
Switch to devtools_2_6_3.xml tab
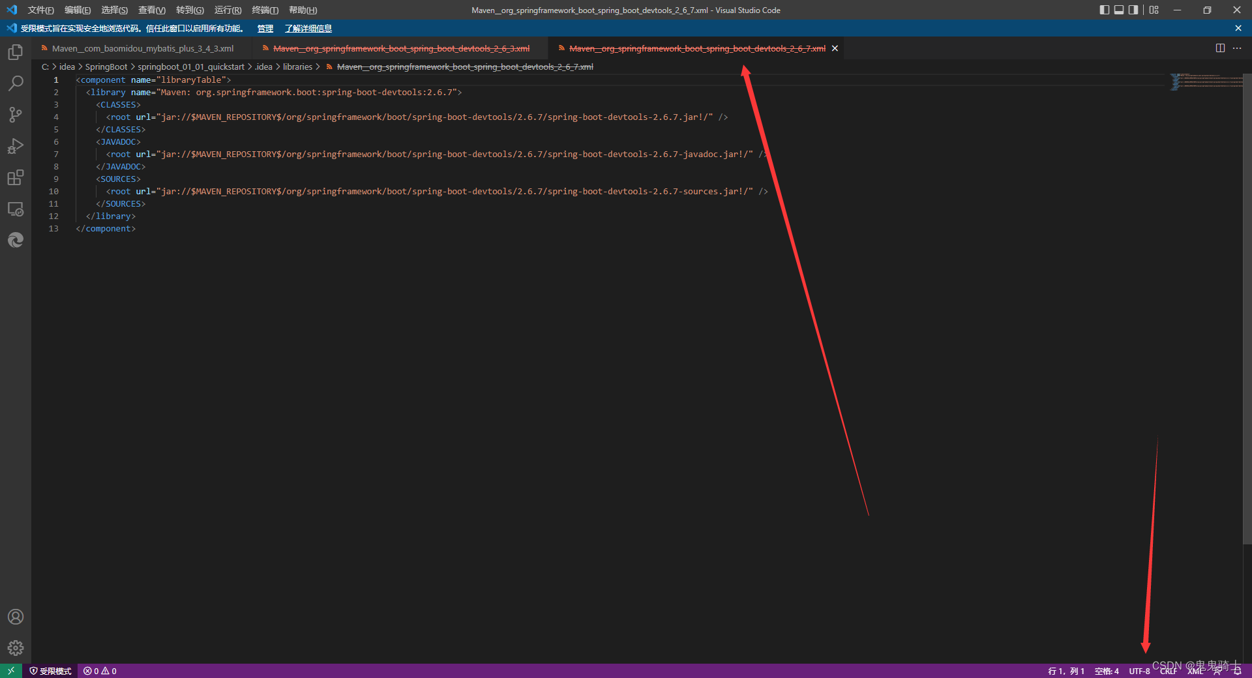(401, 48)
